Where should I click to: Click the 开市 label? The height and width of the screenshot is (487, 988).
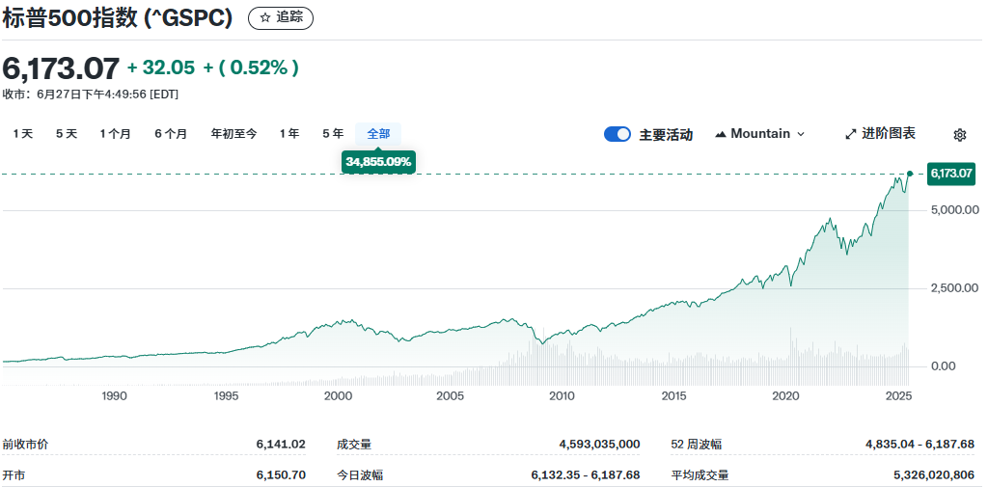[14, 475]
